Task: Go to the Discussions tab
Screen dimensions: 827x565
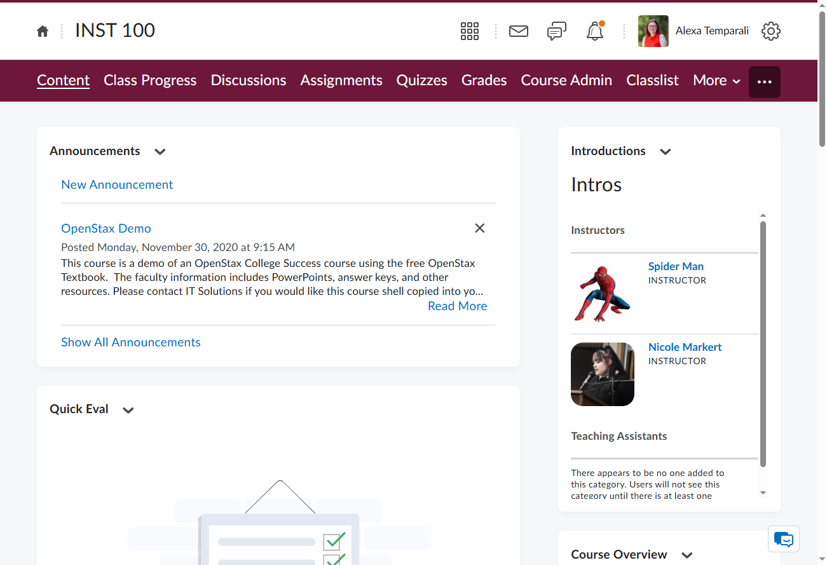Action: [x=249, y=80]
